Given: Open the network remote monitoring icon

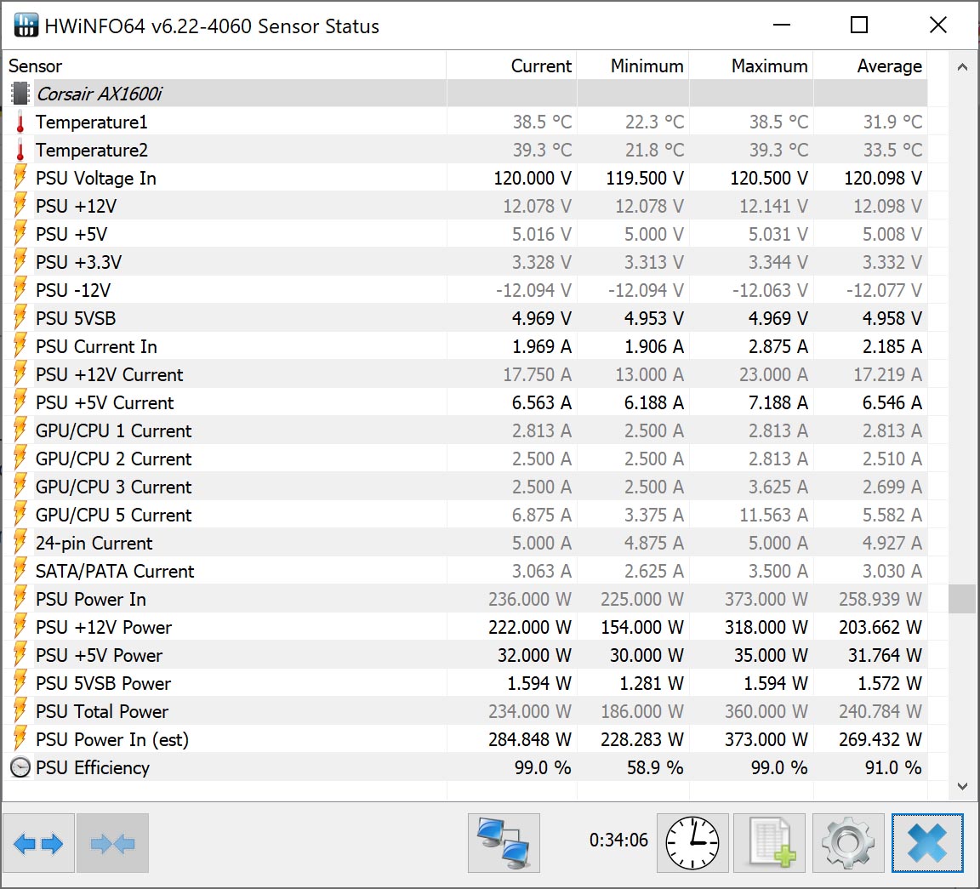Looking at the screenshot, I should coord(504,843).
